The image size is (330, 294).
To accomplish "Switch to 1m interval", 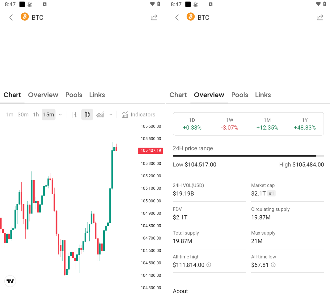I will (9, 115).
